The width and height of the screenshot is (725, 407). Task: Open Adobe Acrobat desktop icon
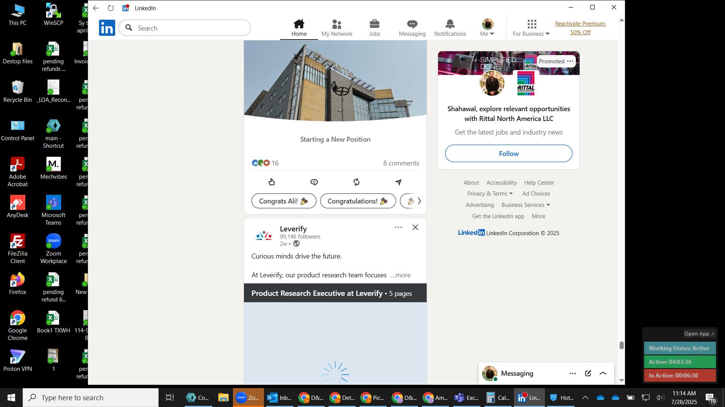coord(18,172)
